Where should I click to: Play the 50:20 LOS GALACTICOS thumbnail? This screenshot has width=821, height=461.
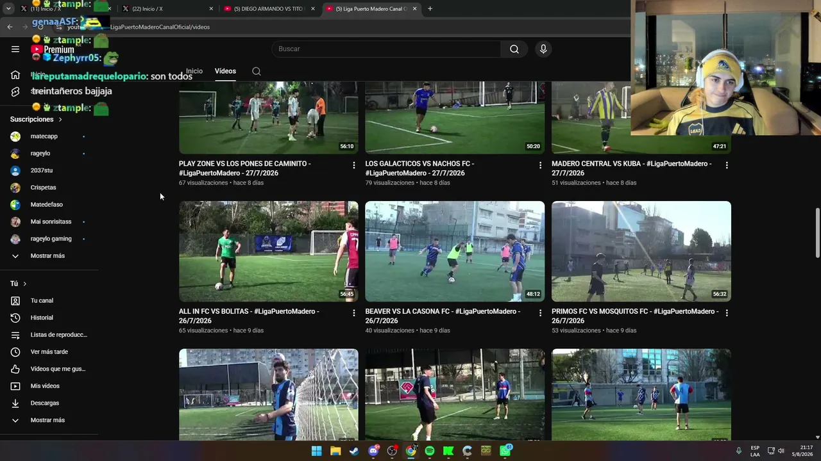click(455, 118)
